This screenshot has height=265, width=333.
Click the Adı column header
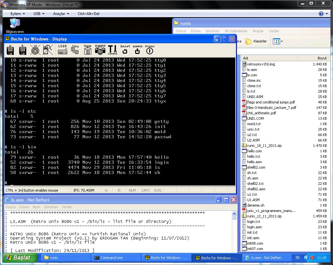pos(270,58)
